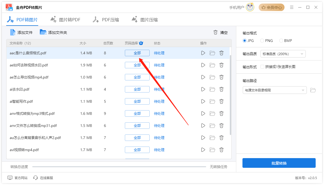
Task: Click the 转换总进度 progress bar
Action: click(x=118, y=167)
